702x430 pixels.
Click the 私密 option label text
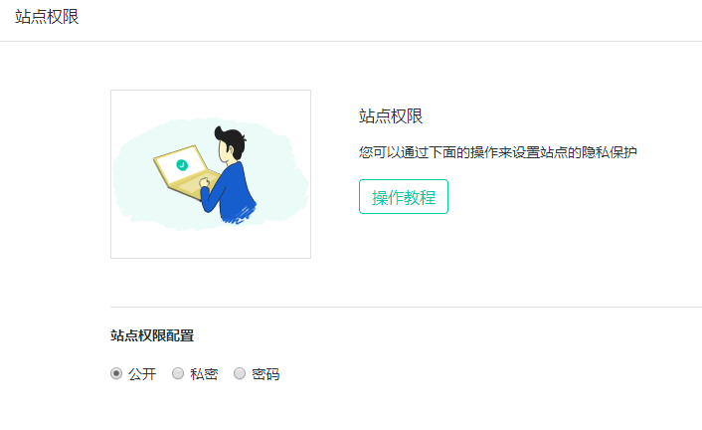click(x=204, y=374)
